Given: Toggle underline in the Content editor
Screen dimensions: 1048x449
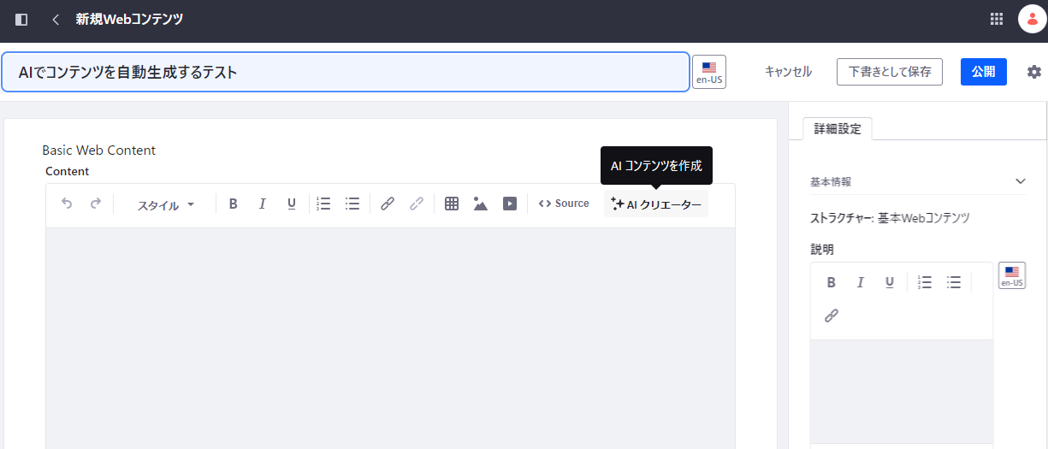Looking at the screenshot, I should coord(292,204).
